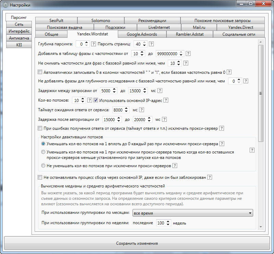Switch to the Антикапча side tab

pyautogui.click(x=19, y=38)
